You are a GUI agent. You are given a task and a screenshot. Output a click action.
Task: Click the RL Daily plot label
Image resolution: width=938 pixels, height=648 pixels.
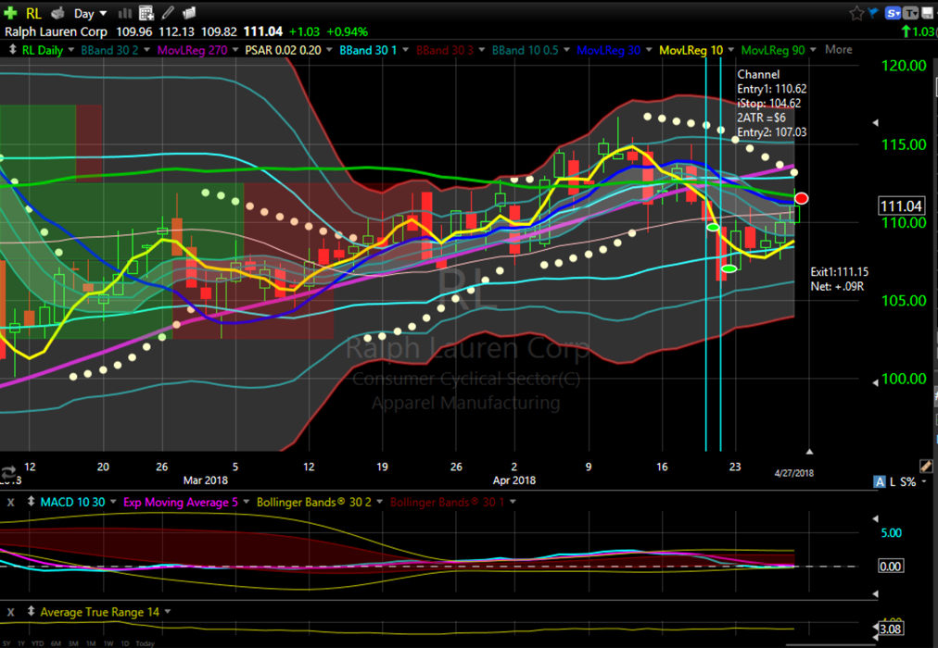42,50
